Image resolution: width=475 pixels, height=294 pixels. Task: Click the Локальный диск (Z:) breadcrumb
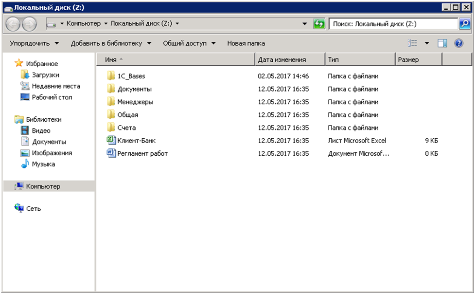[141, 24]
